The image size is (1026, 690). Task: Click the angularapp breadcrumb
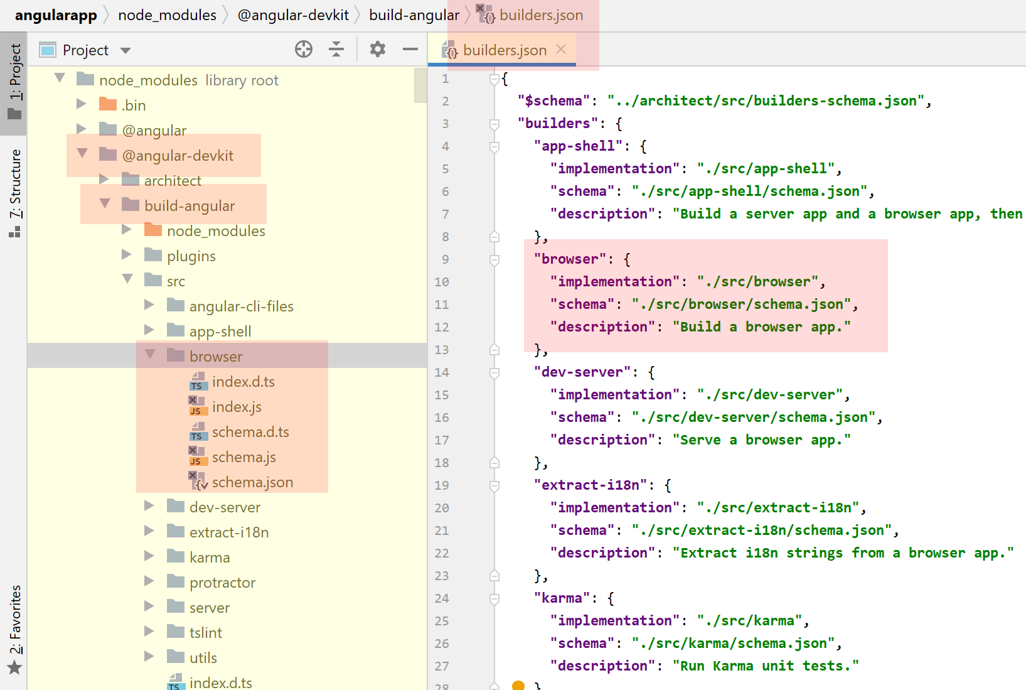click(x=56, y=15)
